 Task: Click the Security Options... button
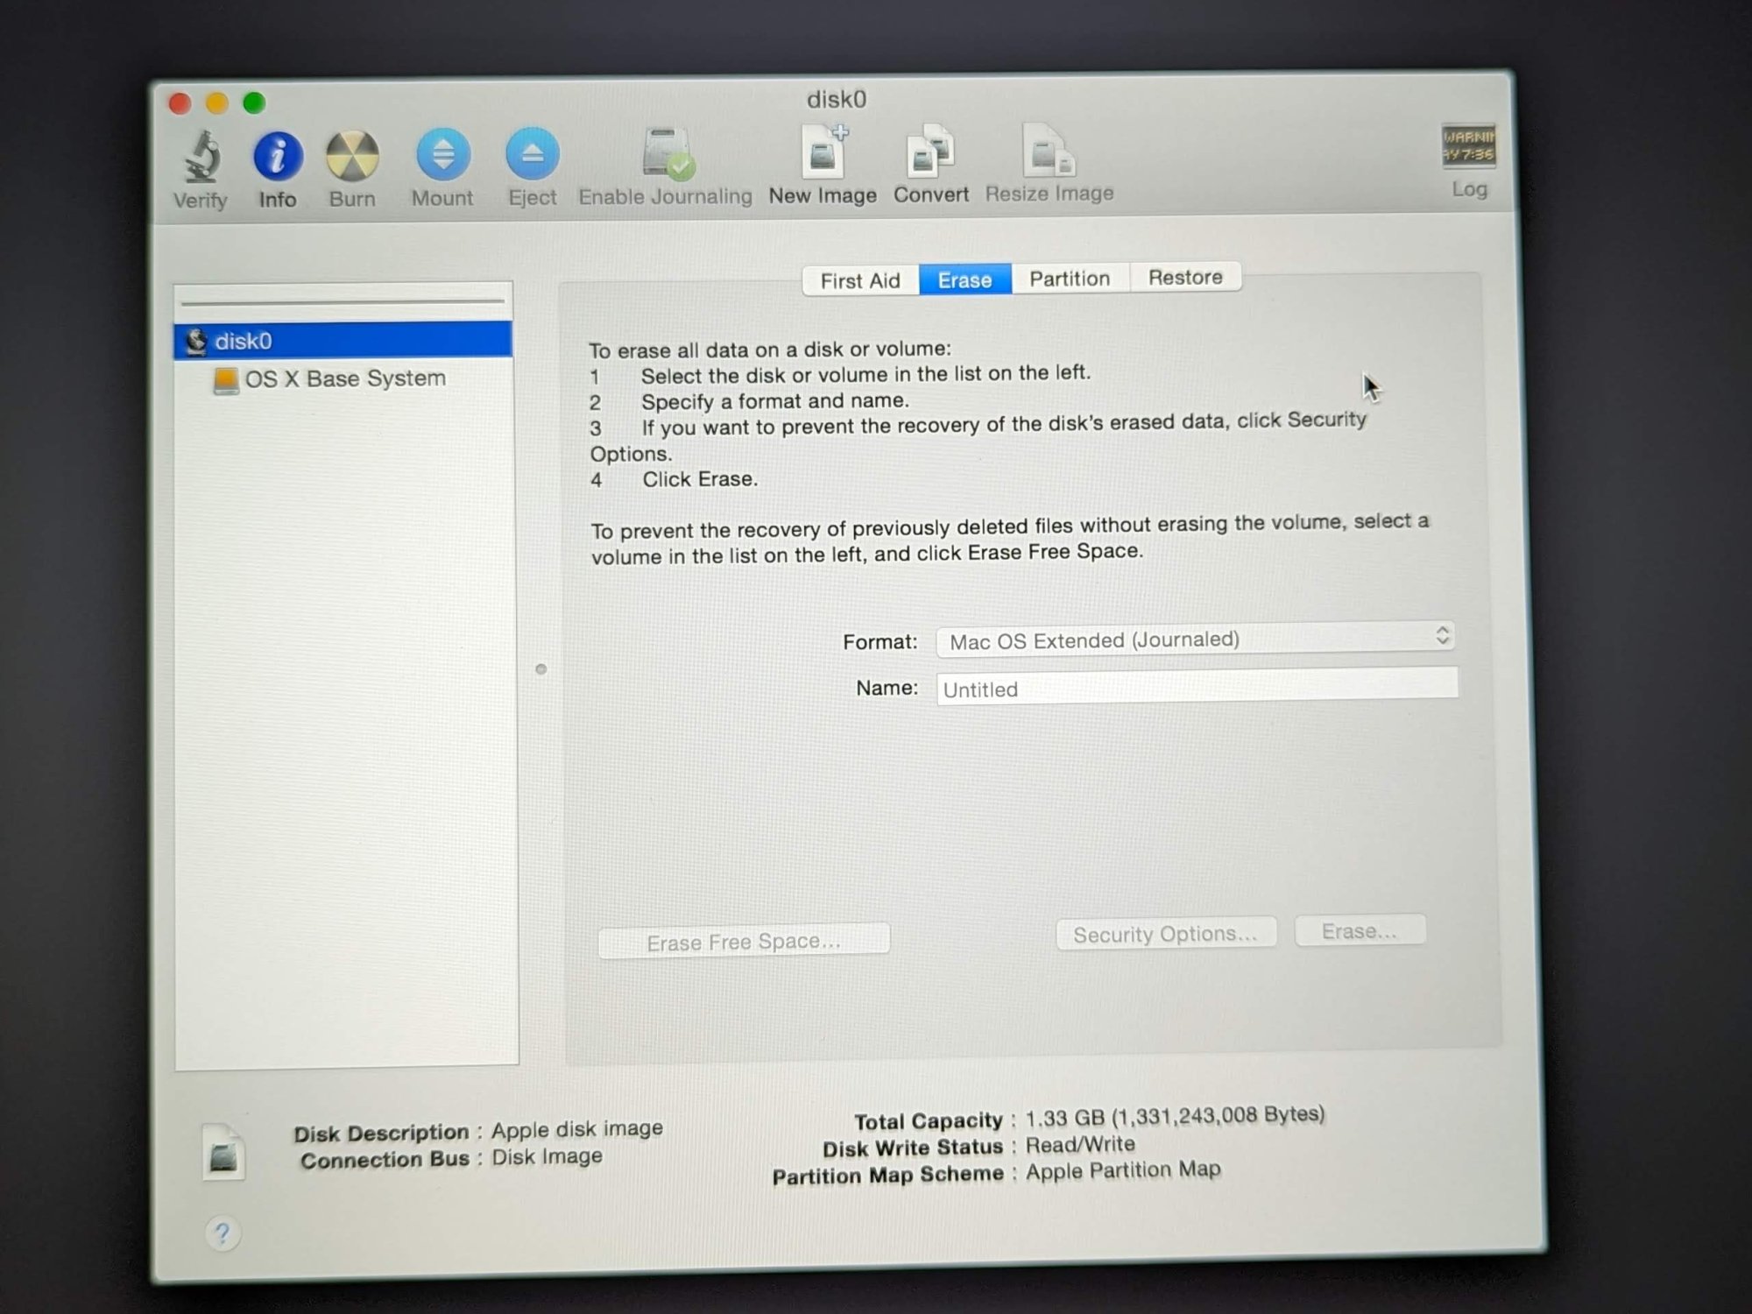pos(1165,934)
